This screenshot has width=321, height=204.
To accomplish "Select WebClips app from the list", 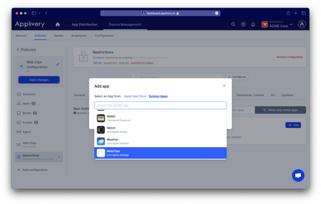I will [160, 153].
